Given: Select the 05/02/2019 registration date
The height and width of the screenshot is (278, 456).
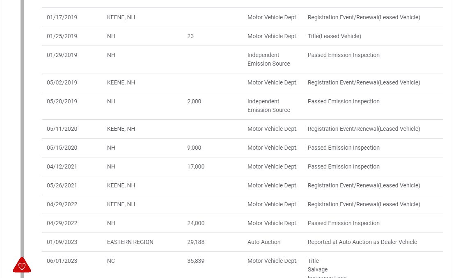Looking at the screenshot, I should coord(62,82).
